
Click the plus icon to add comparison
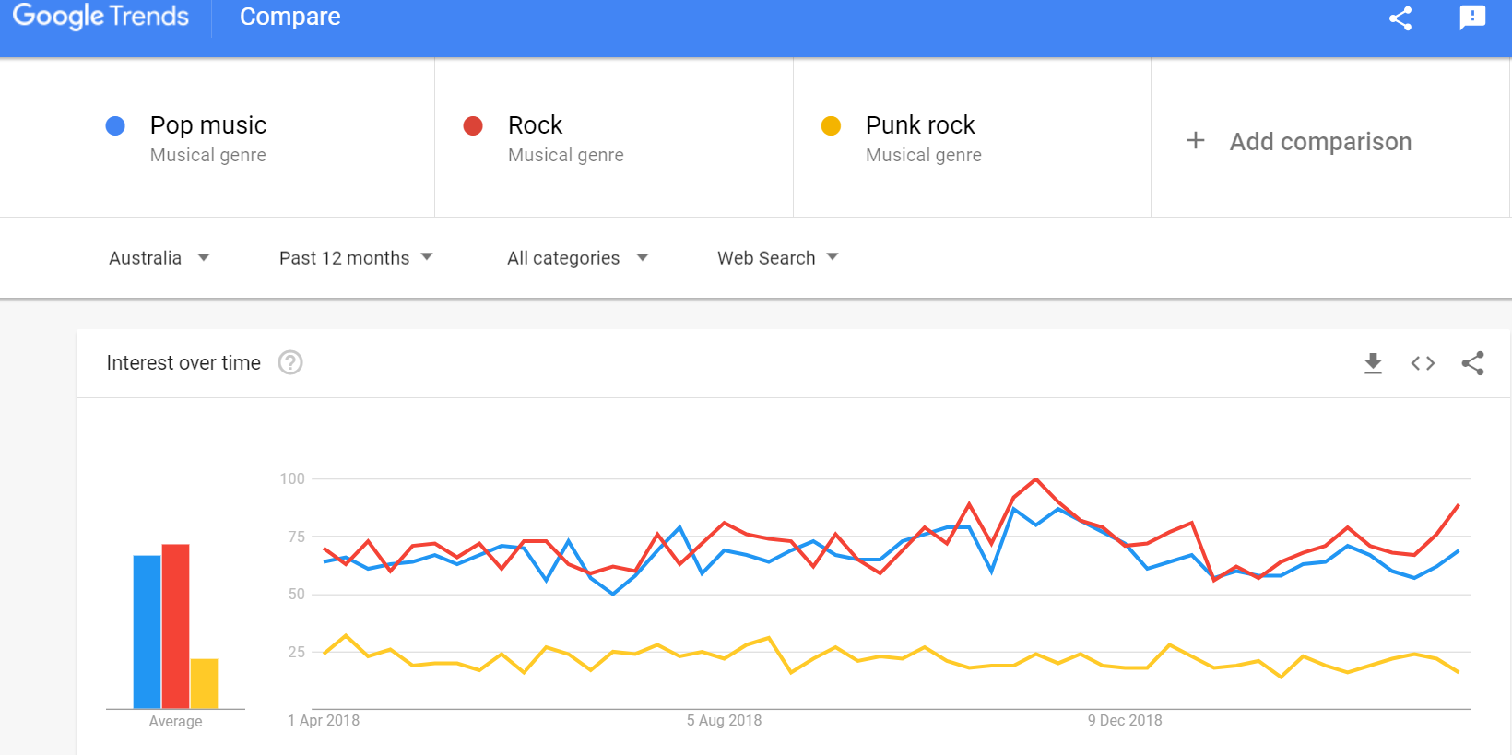point(1196,141)
